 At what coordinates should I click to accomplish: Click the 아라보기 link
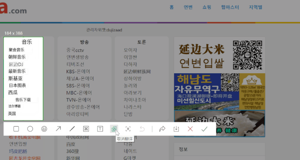[132, 93]
